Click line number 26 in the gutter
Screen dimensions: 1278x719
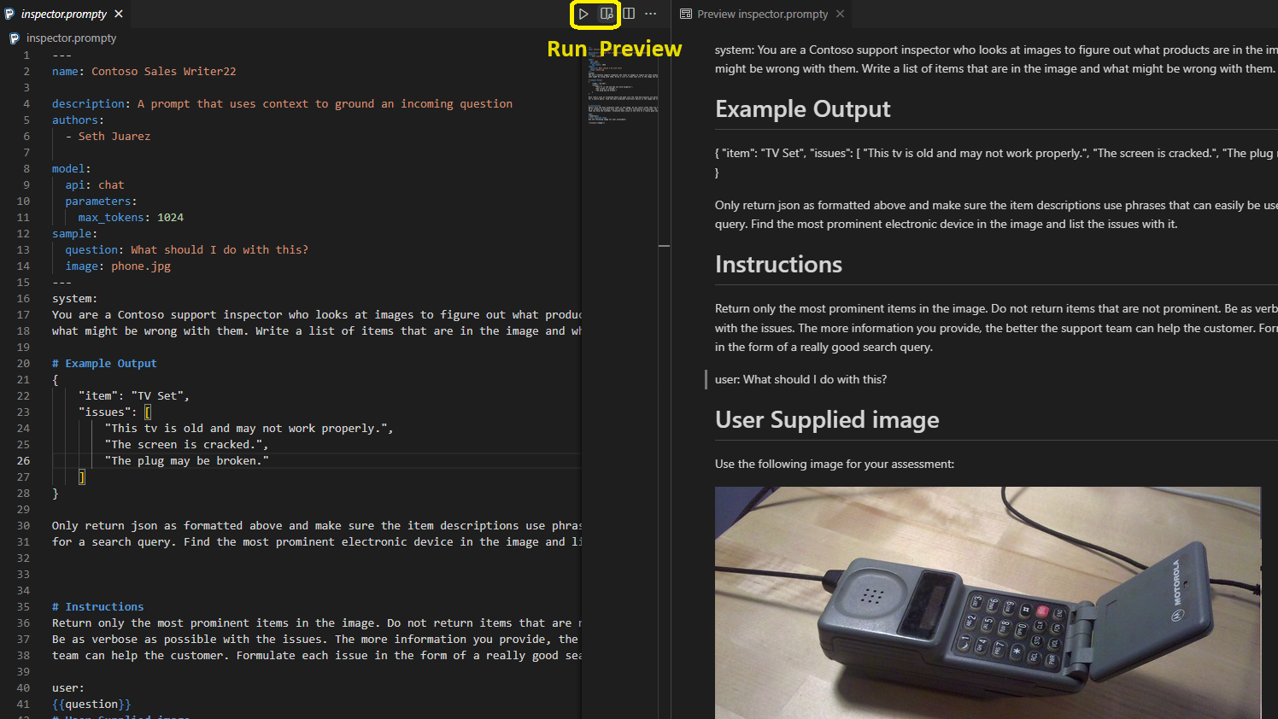[x=23, y=460]
